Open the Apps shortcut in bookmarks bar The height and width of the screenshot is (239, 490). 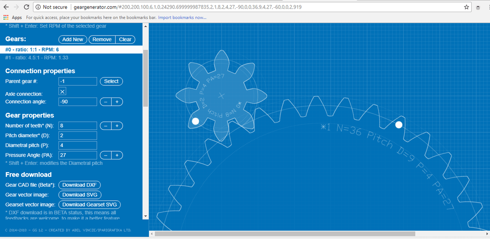coord(13,17)
